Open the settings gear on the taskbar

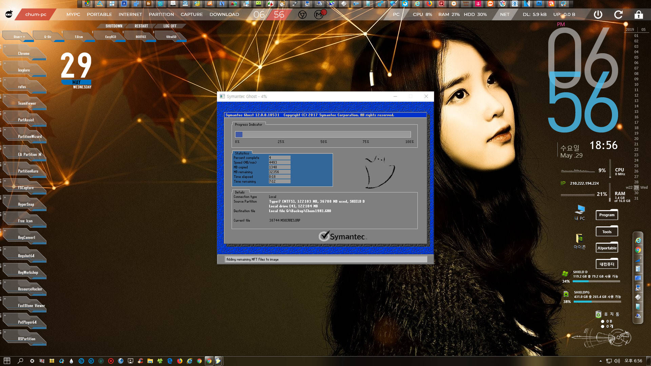click(x=32, y=361)
